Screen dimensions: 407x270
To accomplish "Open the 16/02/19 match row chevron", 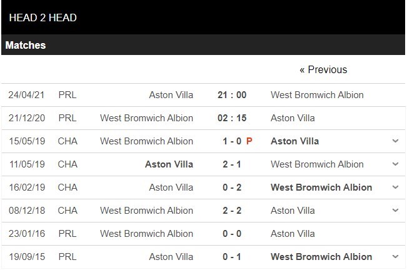I will (395, 187).
